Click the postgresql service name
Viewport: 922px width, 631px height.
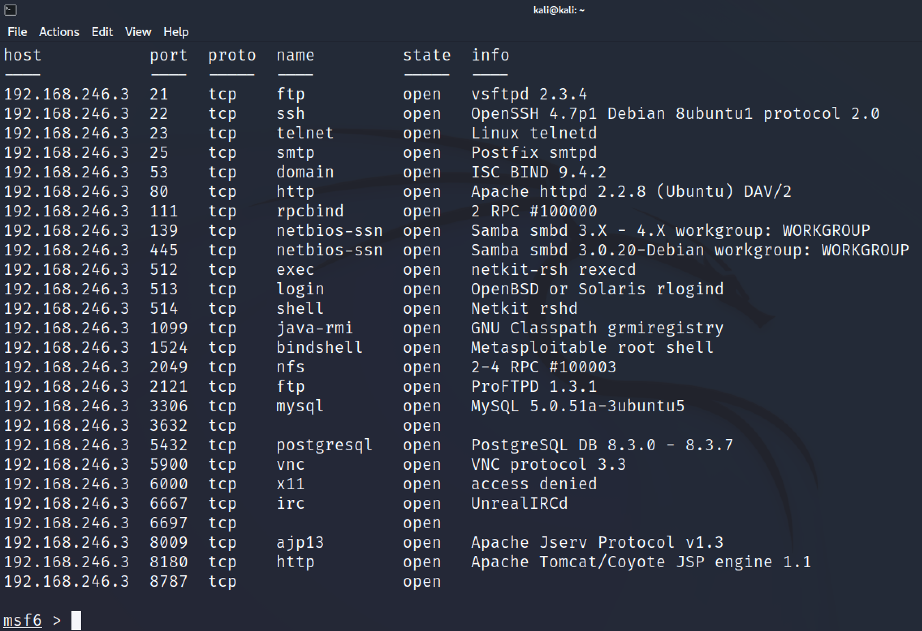pyautogui.click(x=324, y=445)
